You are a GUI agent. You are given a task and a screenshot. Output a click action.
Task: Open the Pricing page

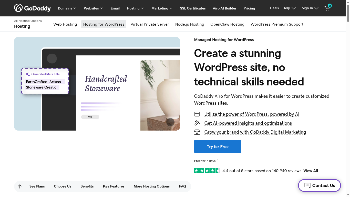[x=249, y=8]
